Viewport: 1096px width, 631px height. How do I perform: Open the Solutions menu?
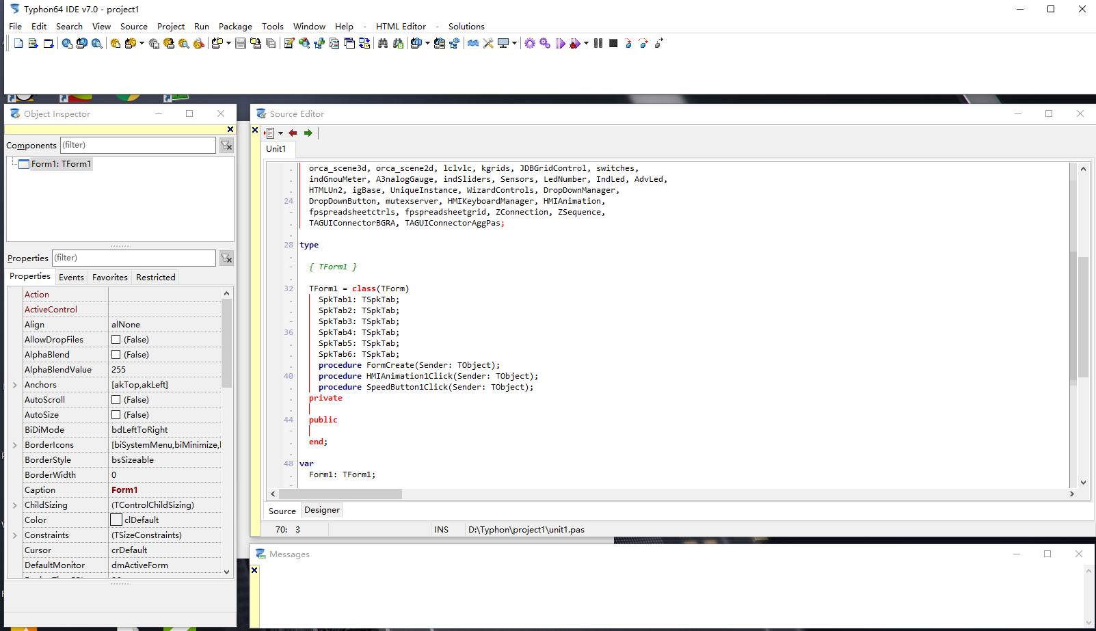pyautogui.click(x=466, y=27)
